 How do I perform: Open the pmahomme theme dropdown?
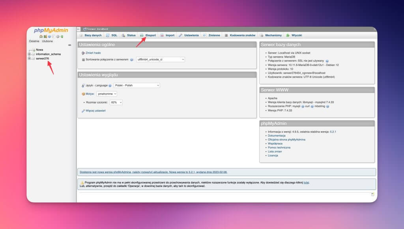click(x=107, y=94)
